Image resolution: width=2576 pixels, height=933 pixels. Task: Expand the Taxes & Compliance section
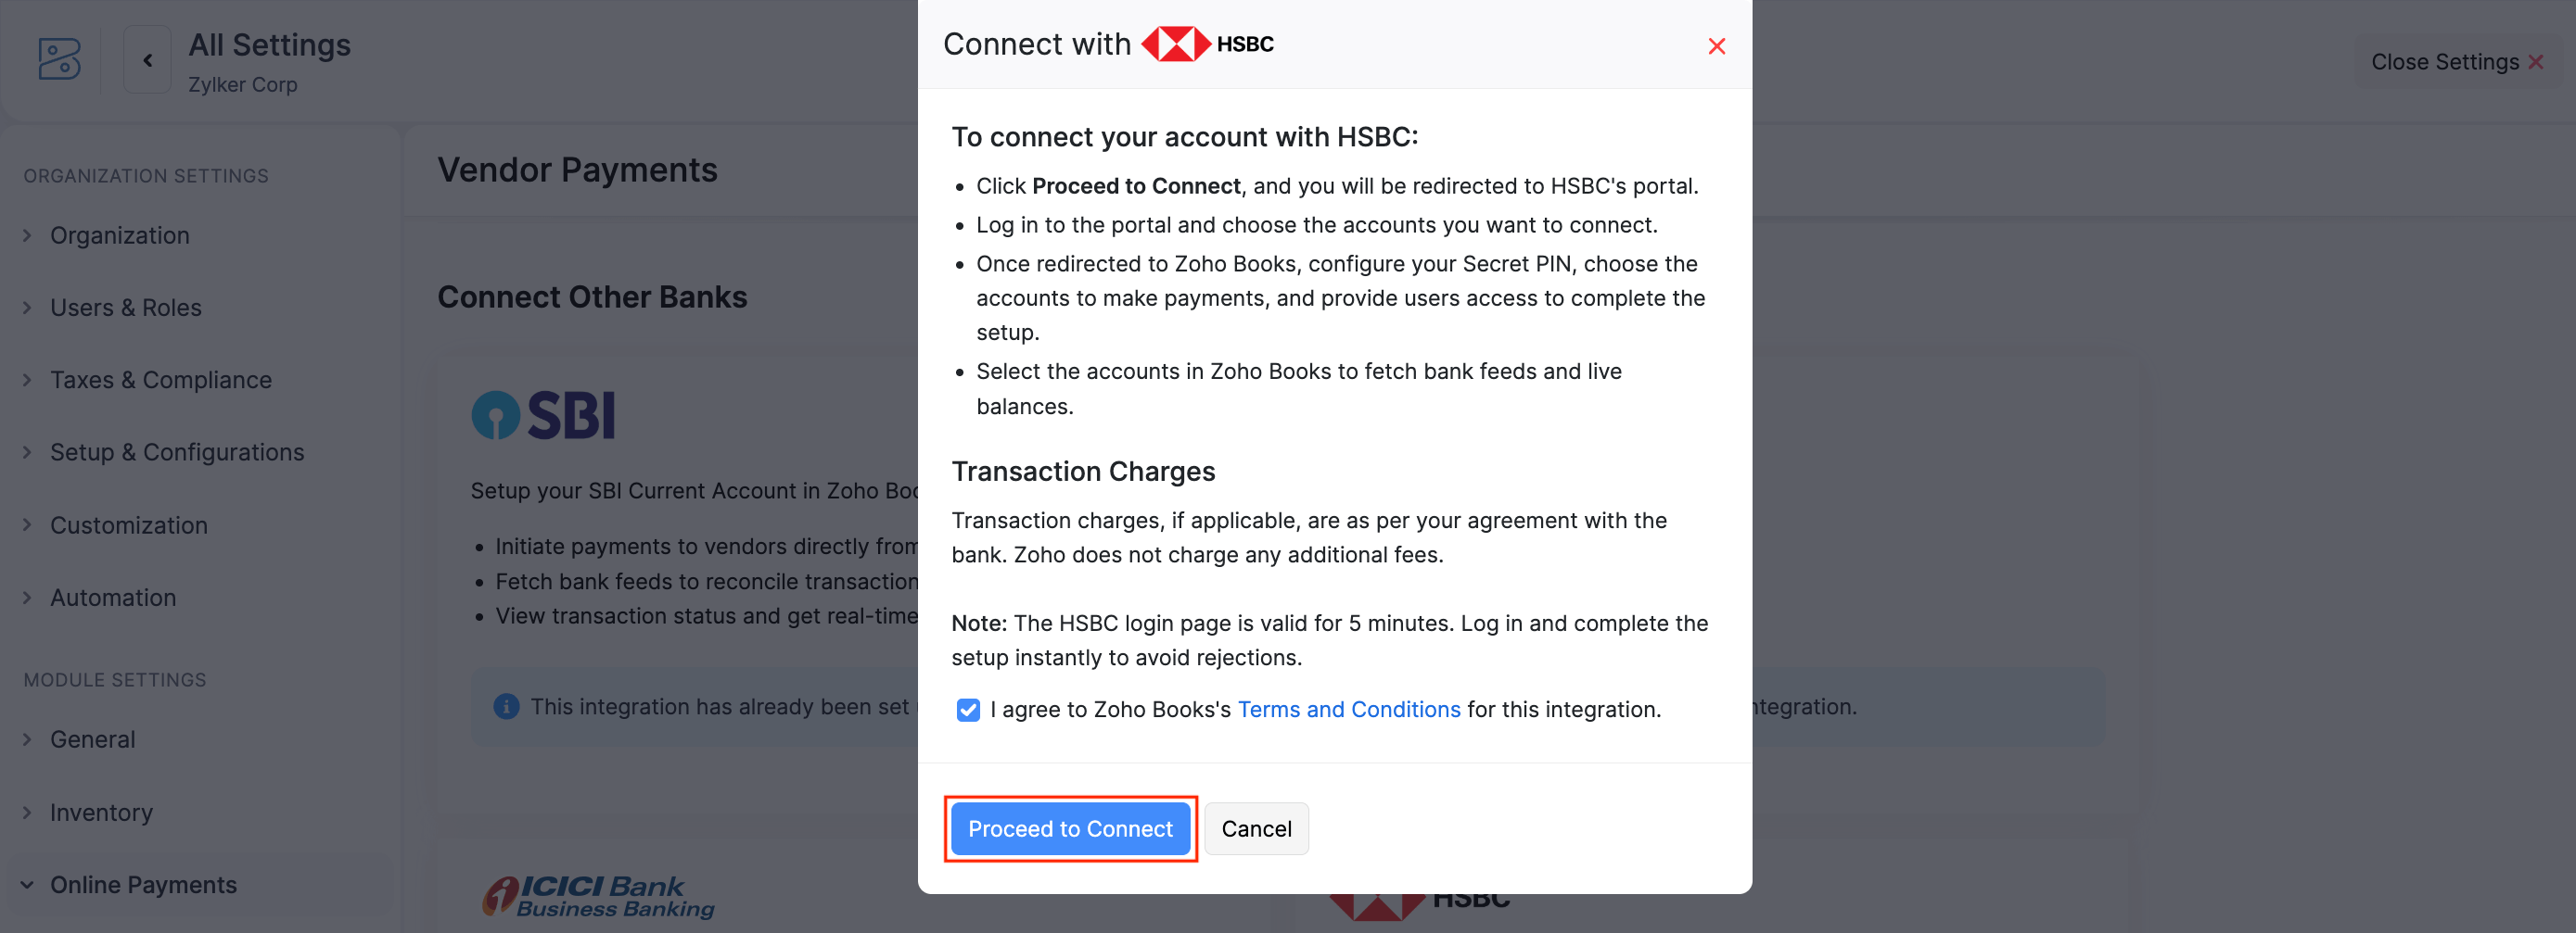(161, 380)
